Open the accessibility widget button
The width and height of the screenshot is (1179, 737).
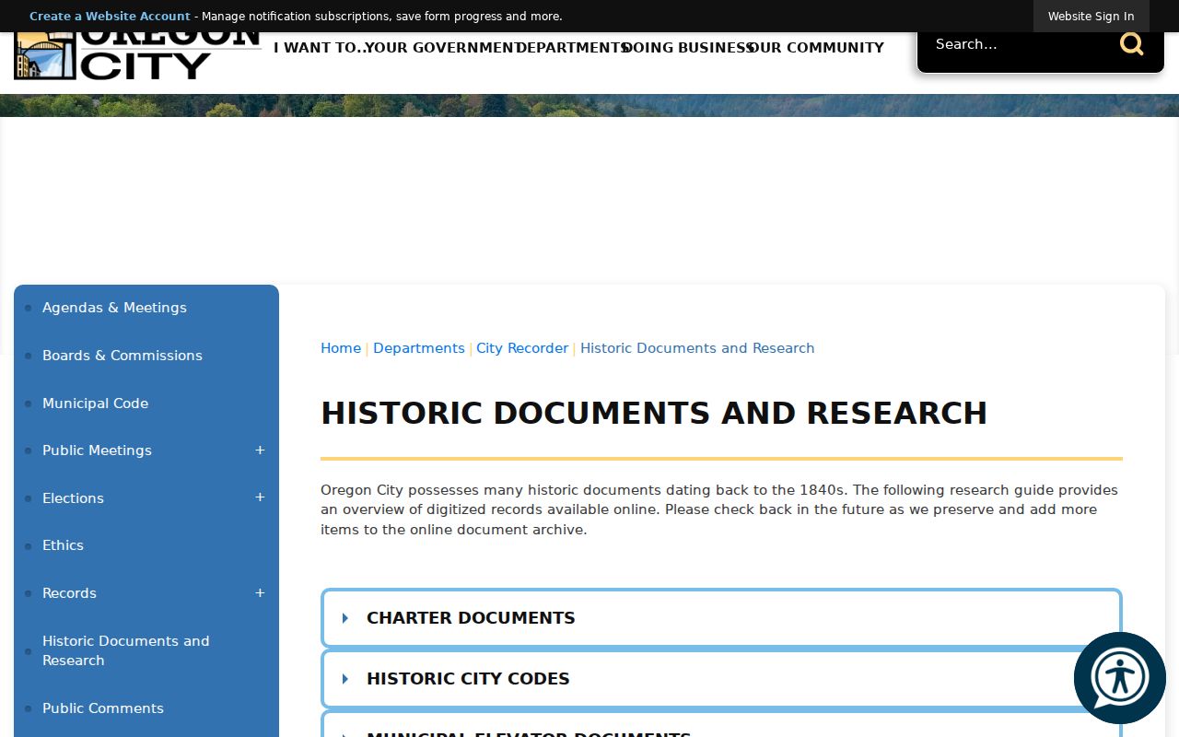pos(1120,678)
